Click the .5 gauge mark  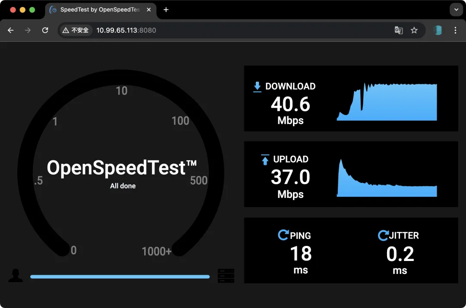[x=38, y=181]
